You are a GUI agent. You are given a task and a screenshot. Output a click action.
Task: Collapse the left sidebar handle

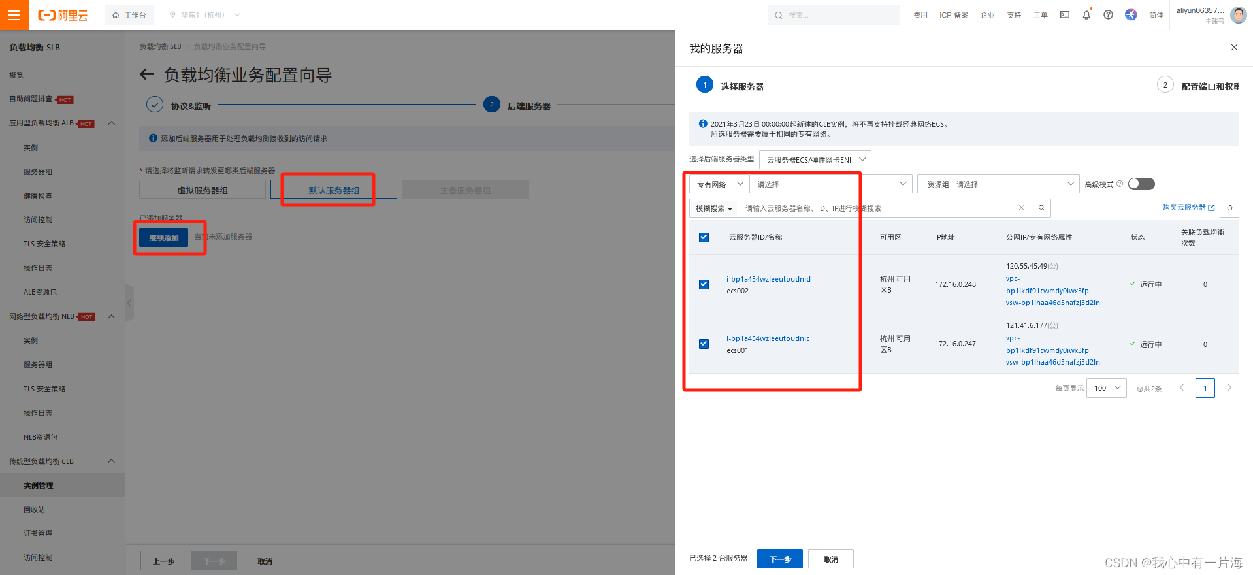[129, 303]
